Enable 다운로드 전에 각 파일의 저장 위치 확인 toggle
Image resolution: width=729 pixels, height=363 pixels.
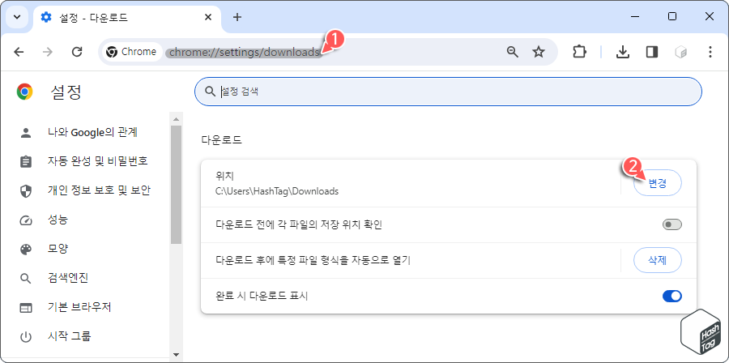[x=671, y=225]
